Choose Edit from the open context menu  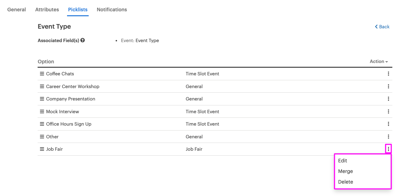(342, 161)
